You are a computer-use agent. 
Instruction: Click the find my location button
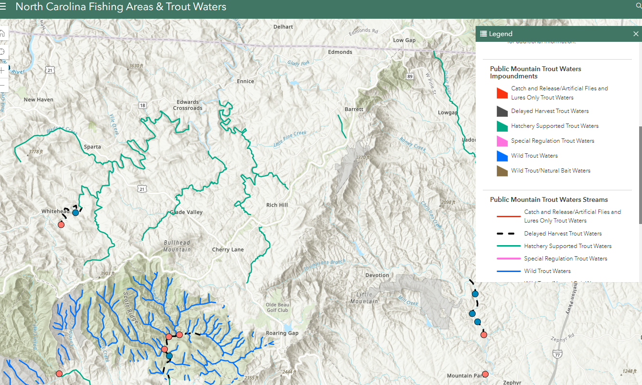coord(2,52)
